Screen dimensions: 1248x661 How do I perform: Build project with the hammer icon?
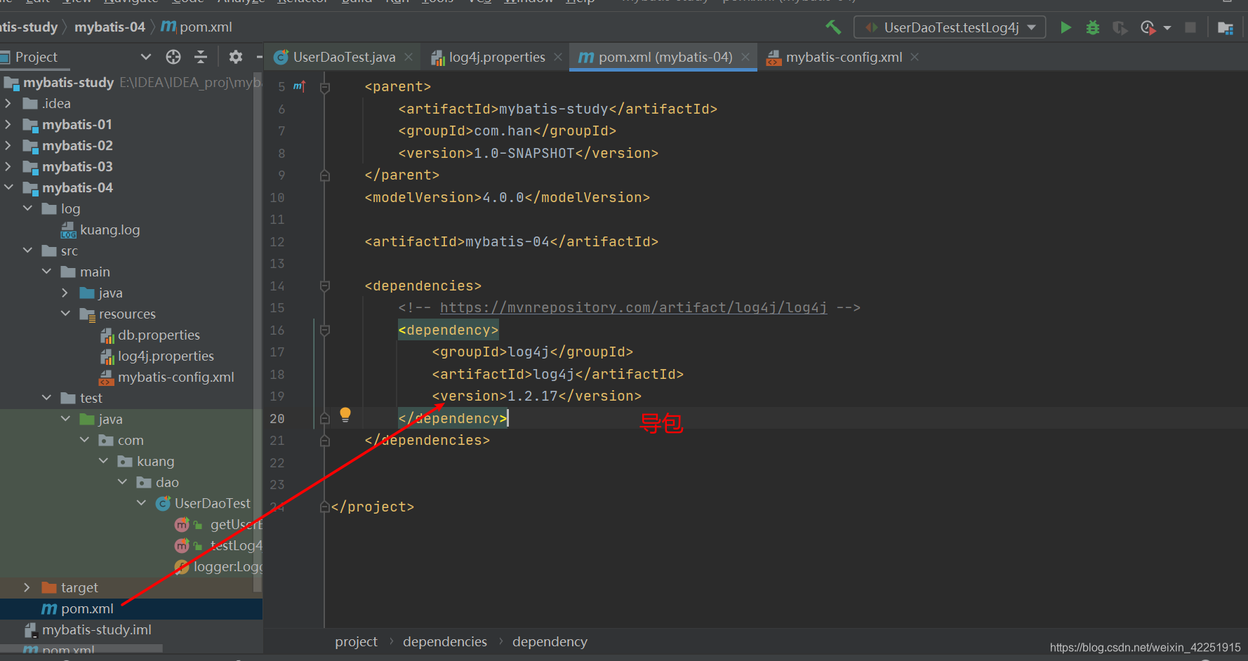(x=833, y=27)
